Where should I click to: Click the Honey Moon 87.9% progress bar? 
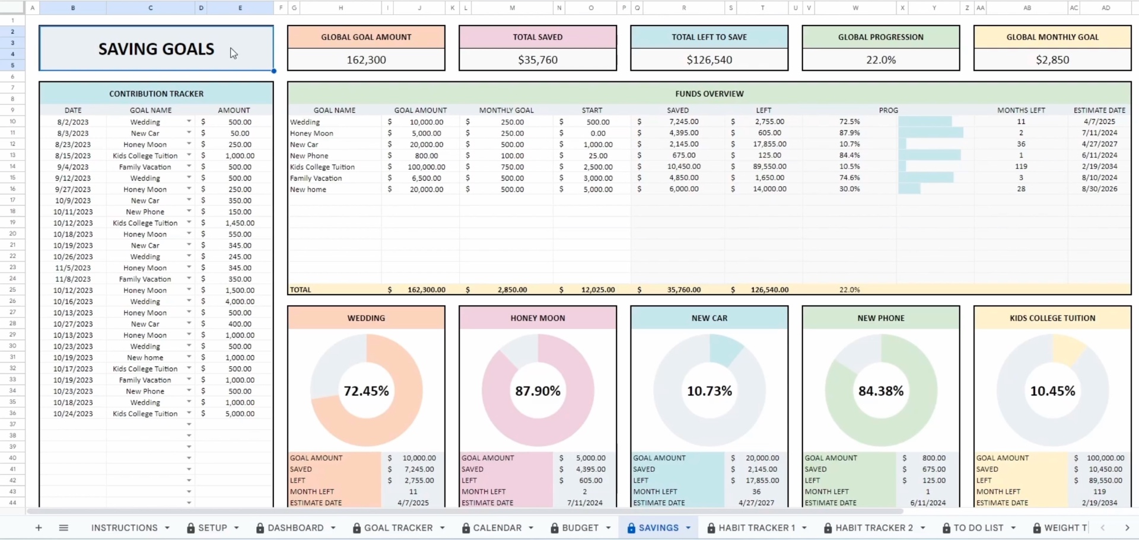931,133
